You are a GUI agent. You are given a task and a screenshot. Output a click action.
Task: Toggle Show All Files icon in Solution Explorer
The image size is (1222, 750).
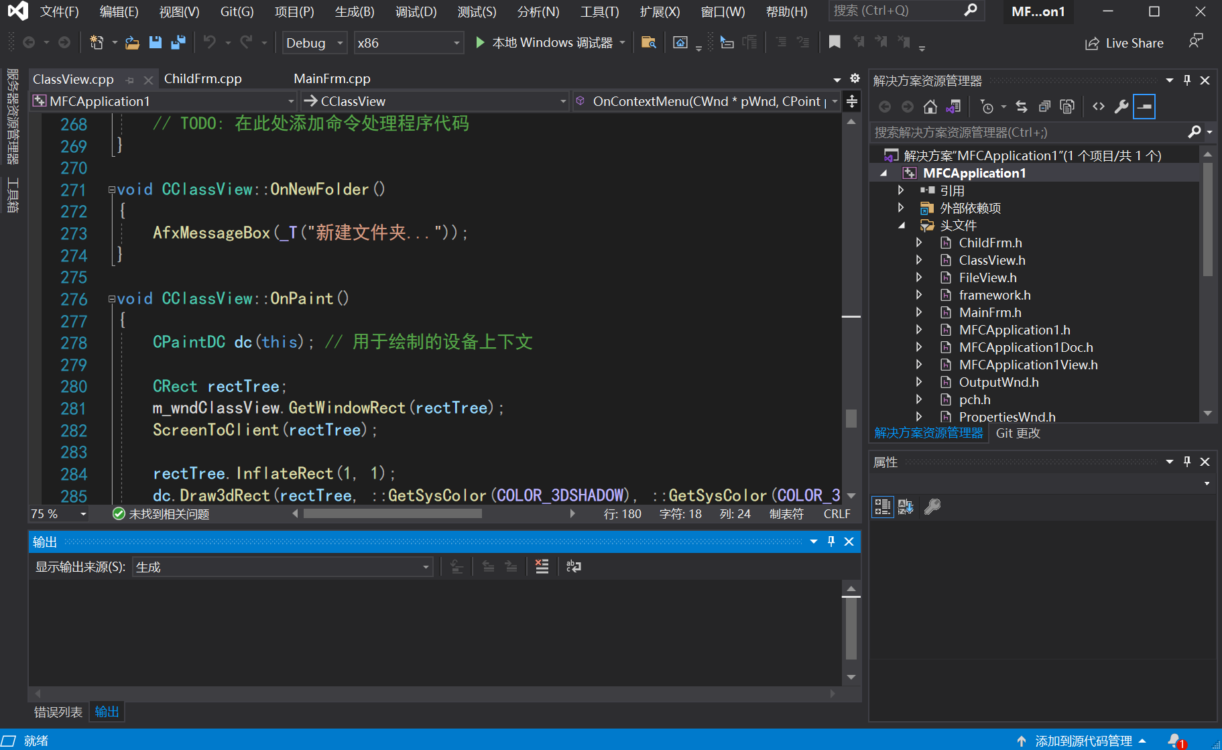tap(1067, 107)
